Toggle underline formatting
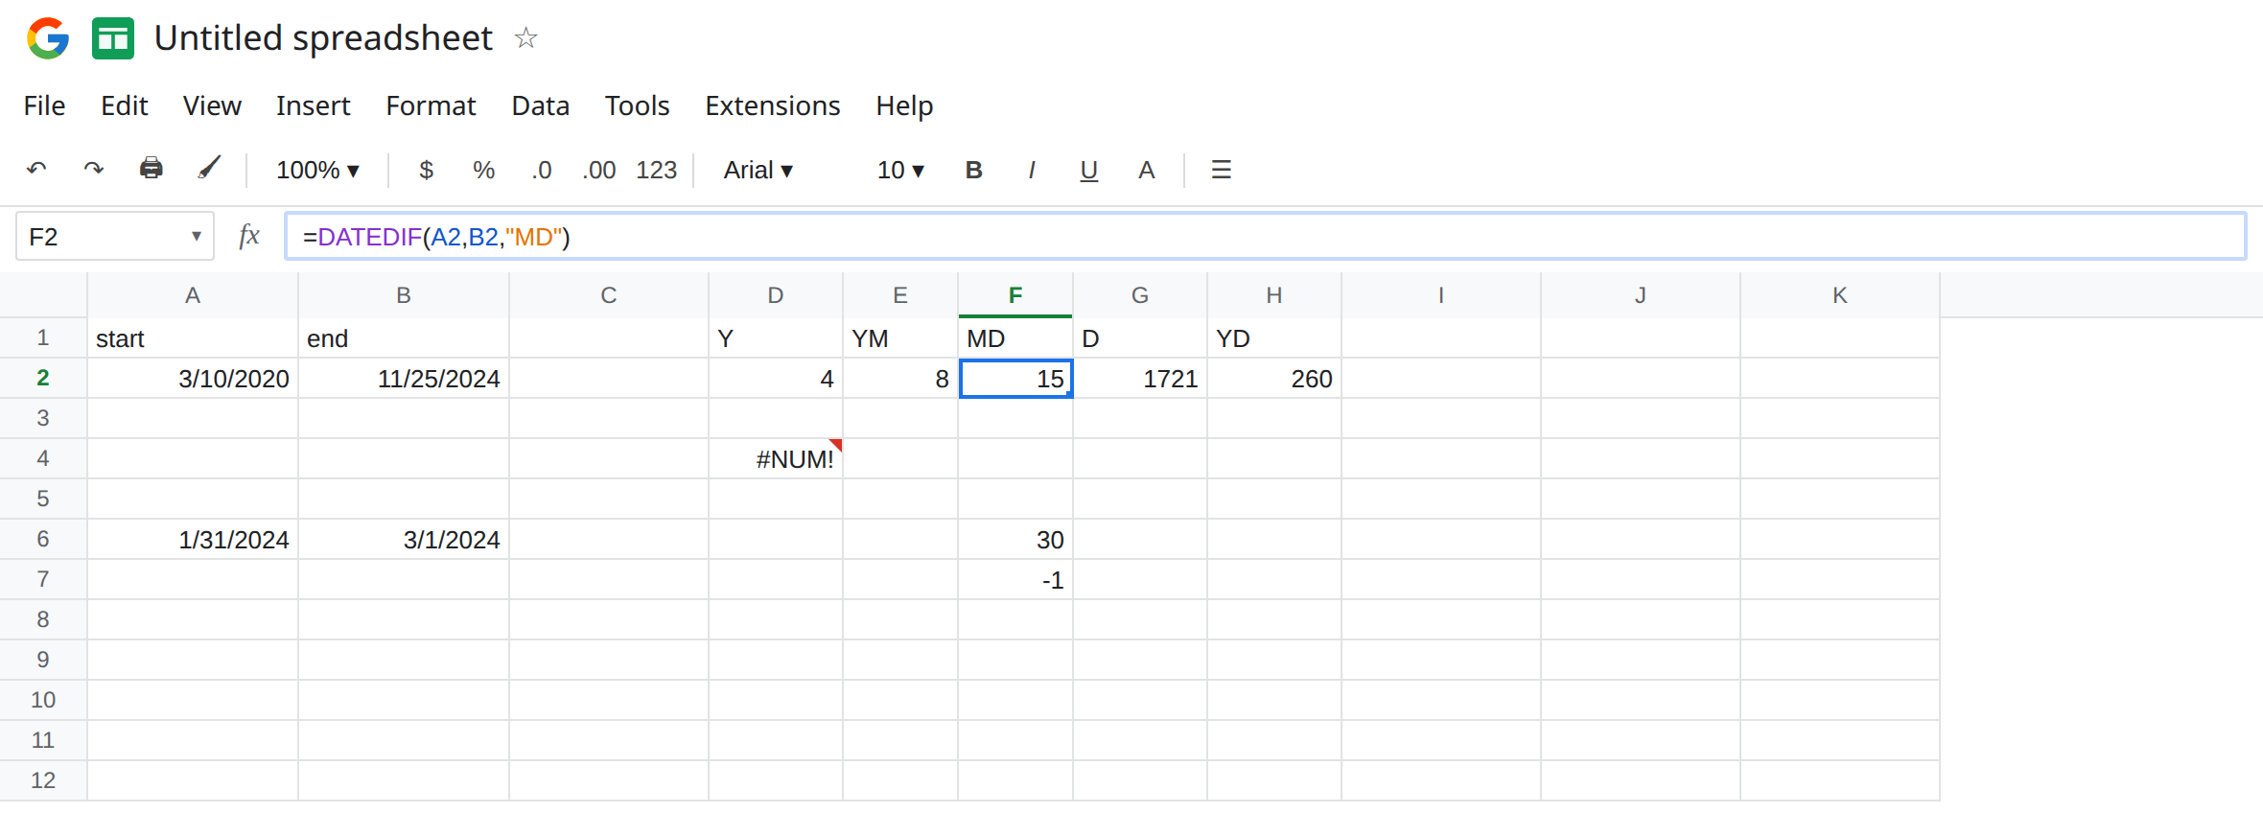 (x=1089, y=170)
